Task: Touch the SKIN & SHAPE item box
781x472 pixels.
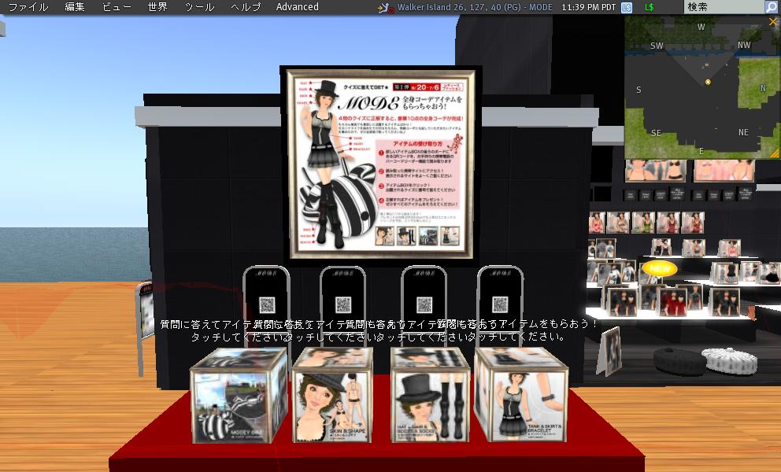Action: (x=332, y=396)
